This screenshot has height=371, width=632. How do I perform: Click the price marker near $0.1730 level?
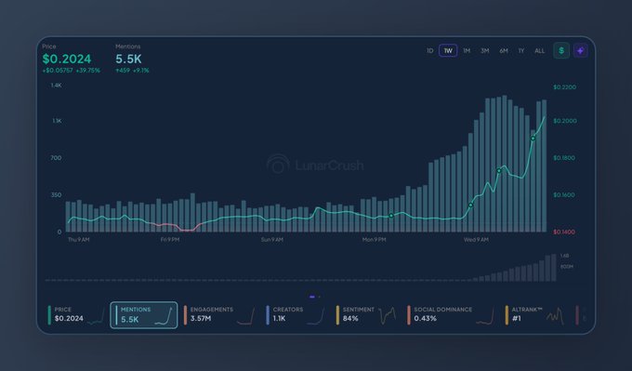click(x=499, y=170)
